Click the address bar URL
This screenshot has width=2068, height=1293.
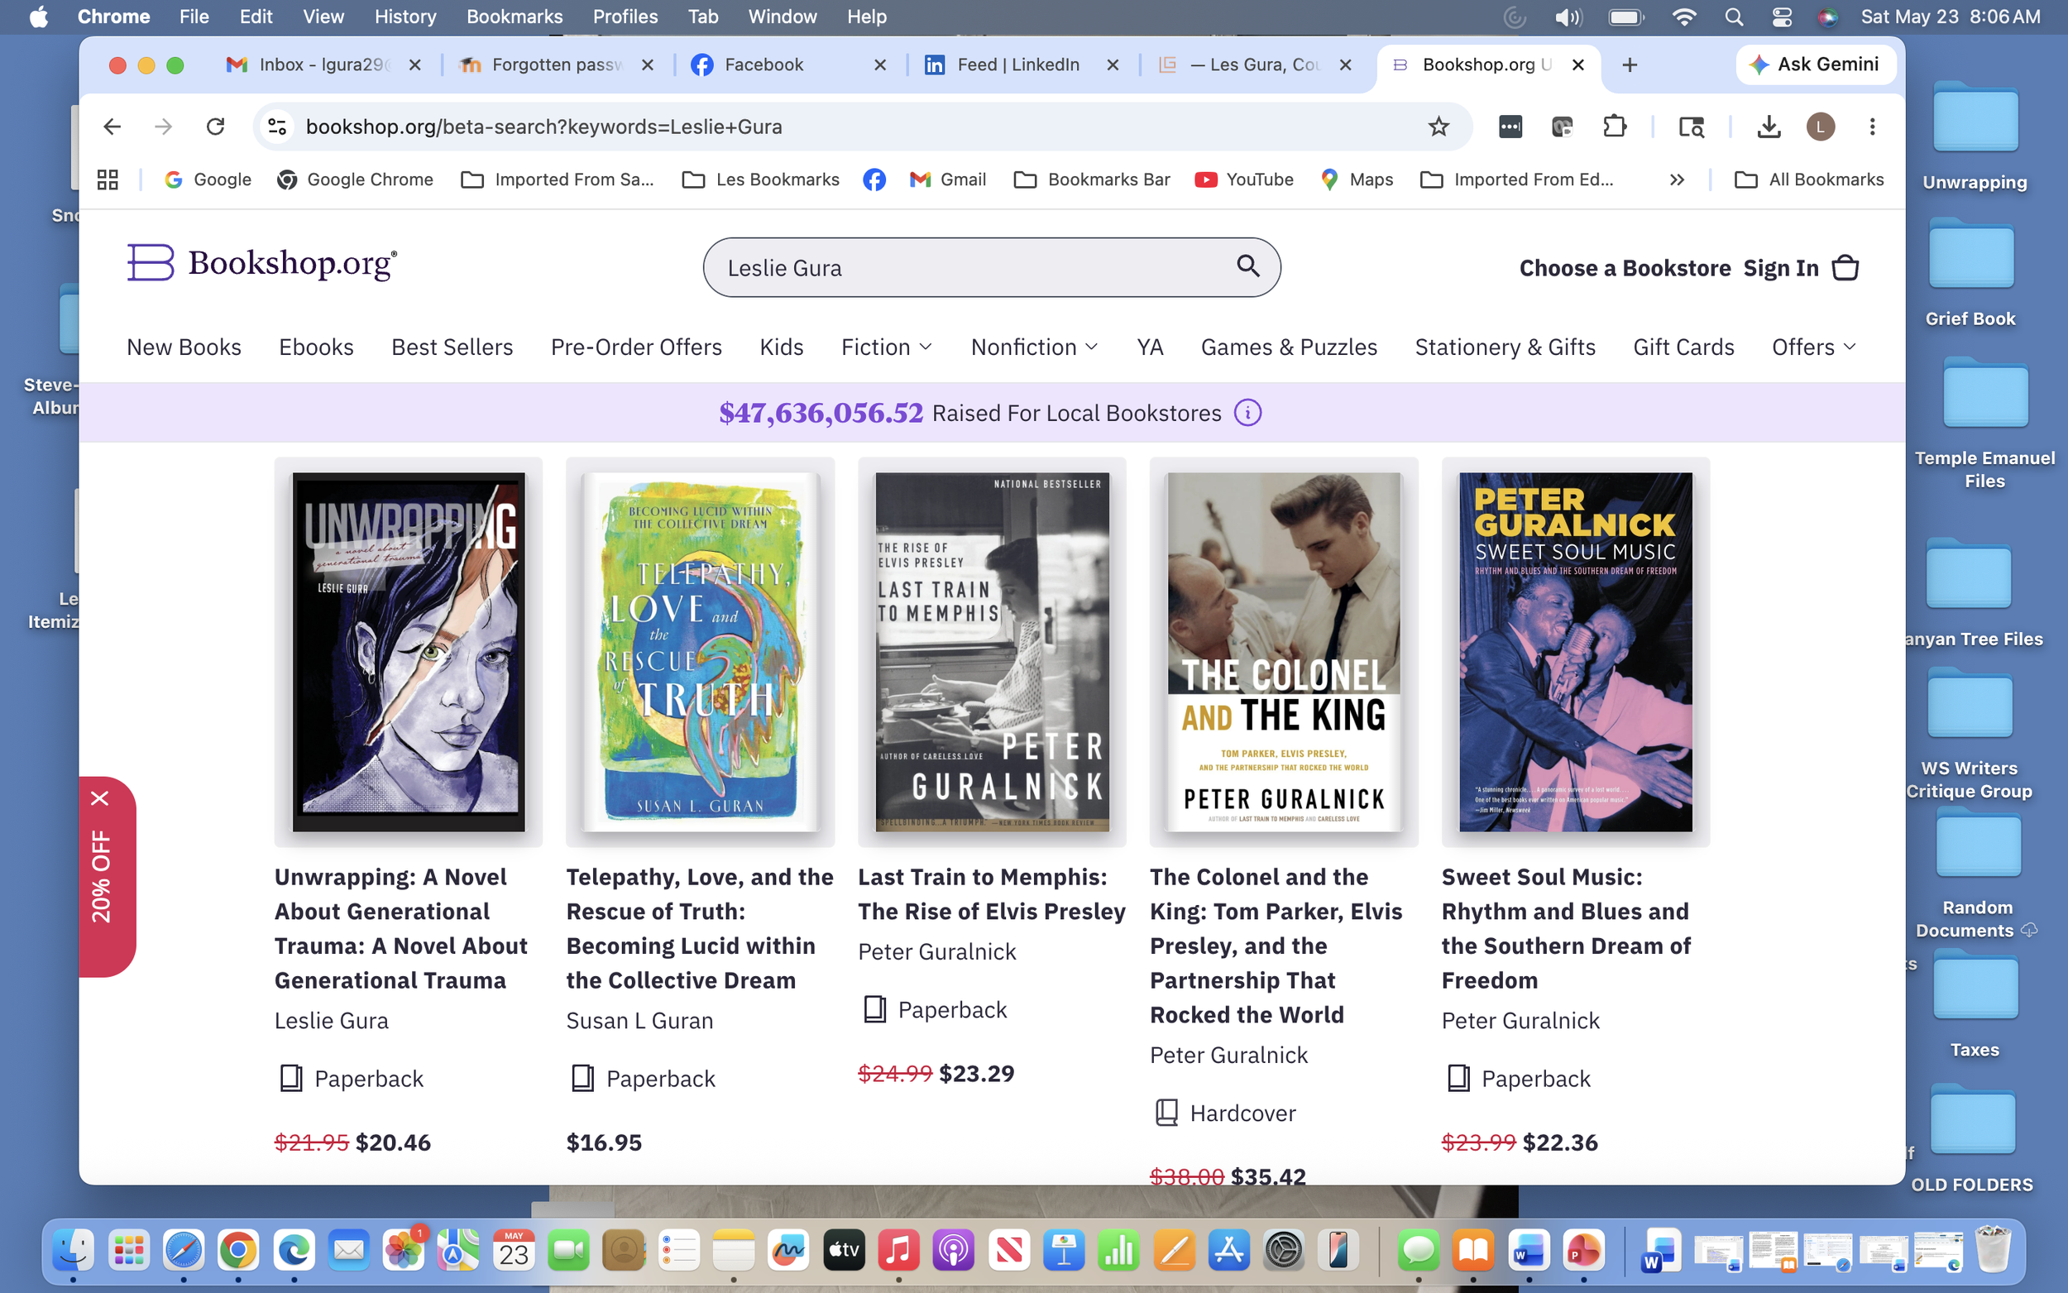(543, 127)
